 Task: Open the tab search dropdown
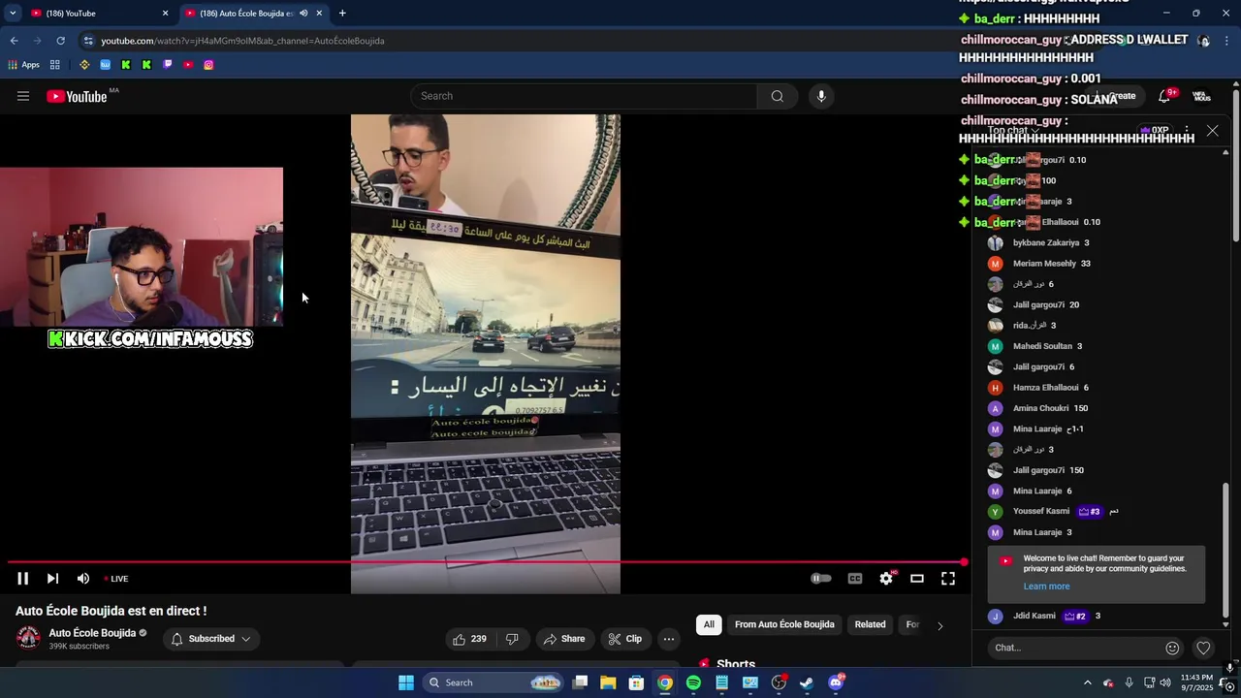tap(13, 14)
